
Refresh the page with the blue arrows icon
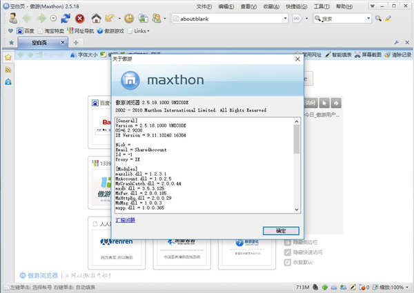pyautogui.click(x=66, y=19)
